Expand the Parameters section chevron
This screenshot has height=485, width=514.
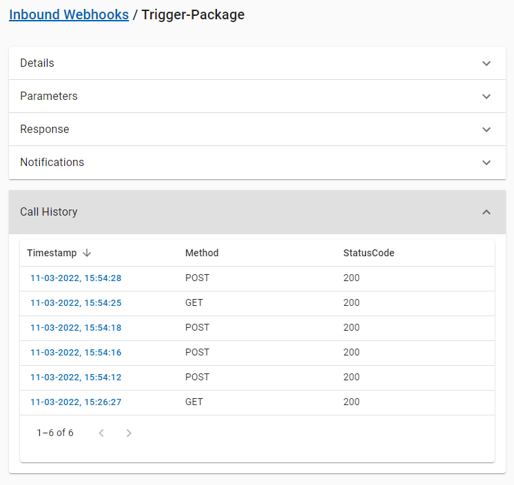click(486, 96)
